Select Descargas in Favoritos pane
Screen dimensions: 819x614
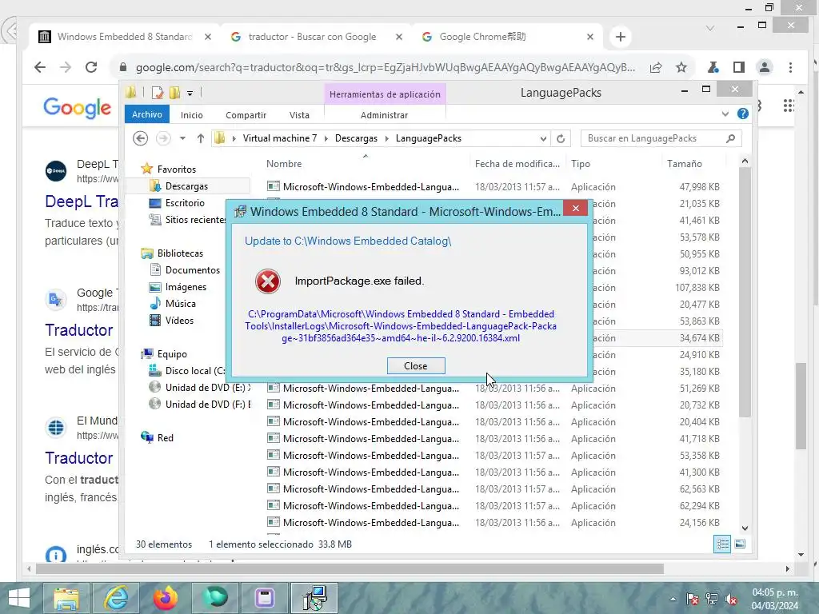pyautogui.click(x=186, y=185)
